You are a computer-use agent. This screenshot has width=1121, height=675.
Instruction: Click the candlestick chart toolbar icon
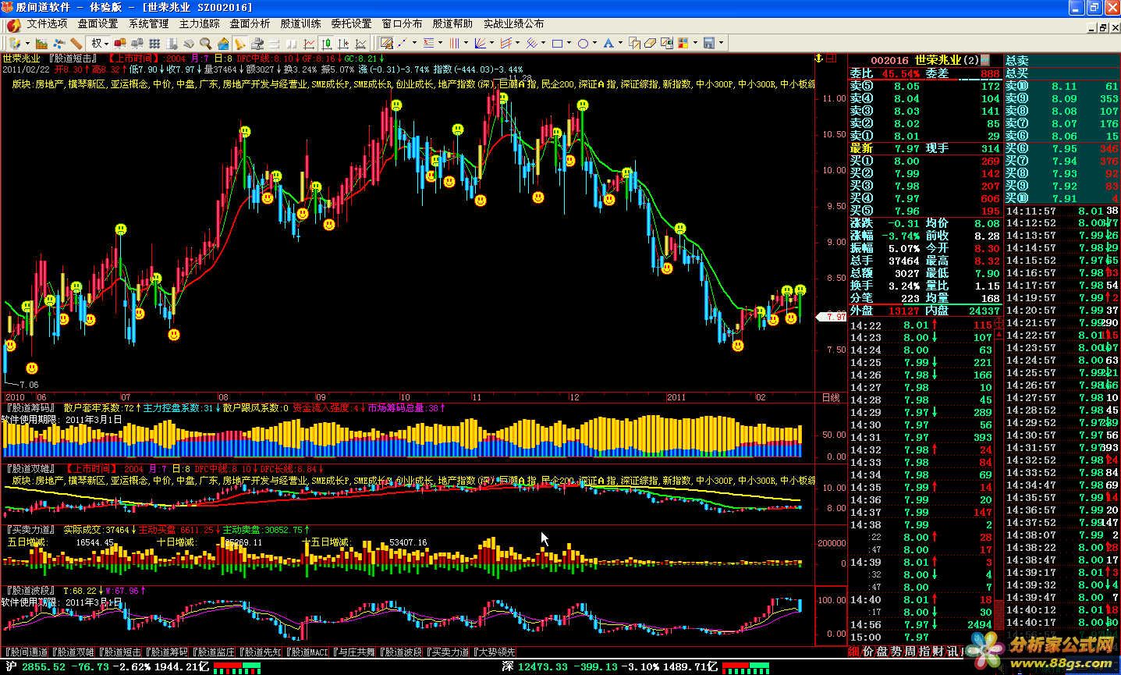pyautogui.click(x=325, y=44)
